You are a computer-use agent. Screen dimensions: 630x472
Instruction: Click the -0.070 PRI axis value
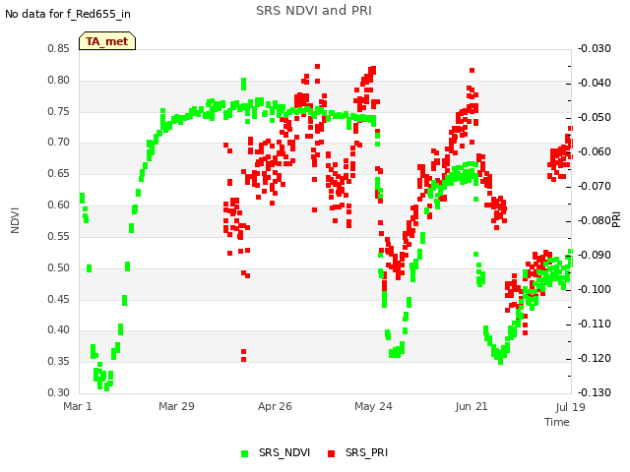click(595, 186)
